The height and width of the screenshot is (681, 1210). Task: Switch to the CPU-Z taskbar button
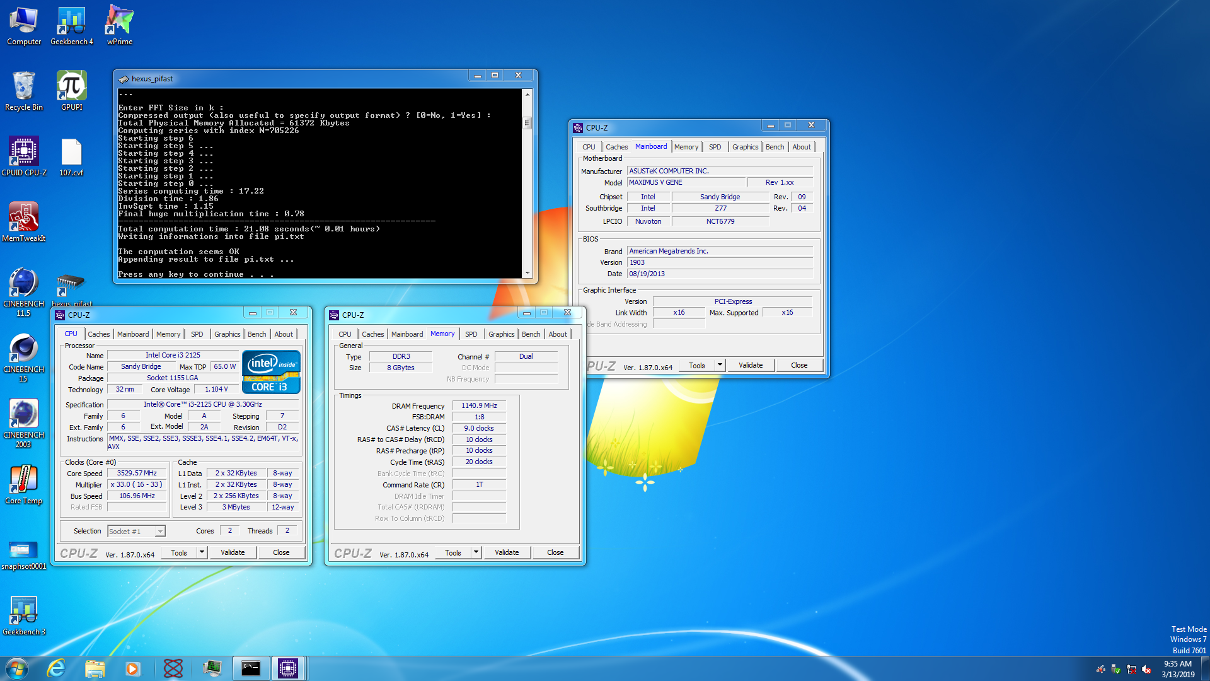pyautogui.click(x=288, y=668)
